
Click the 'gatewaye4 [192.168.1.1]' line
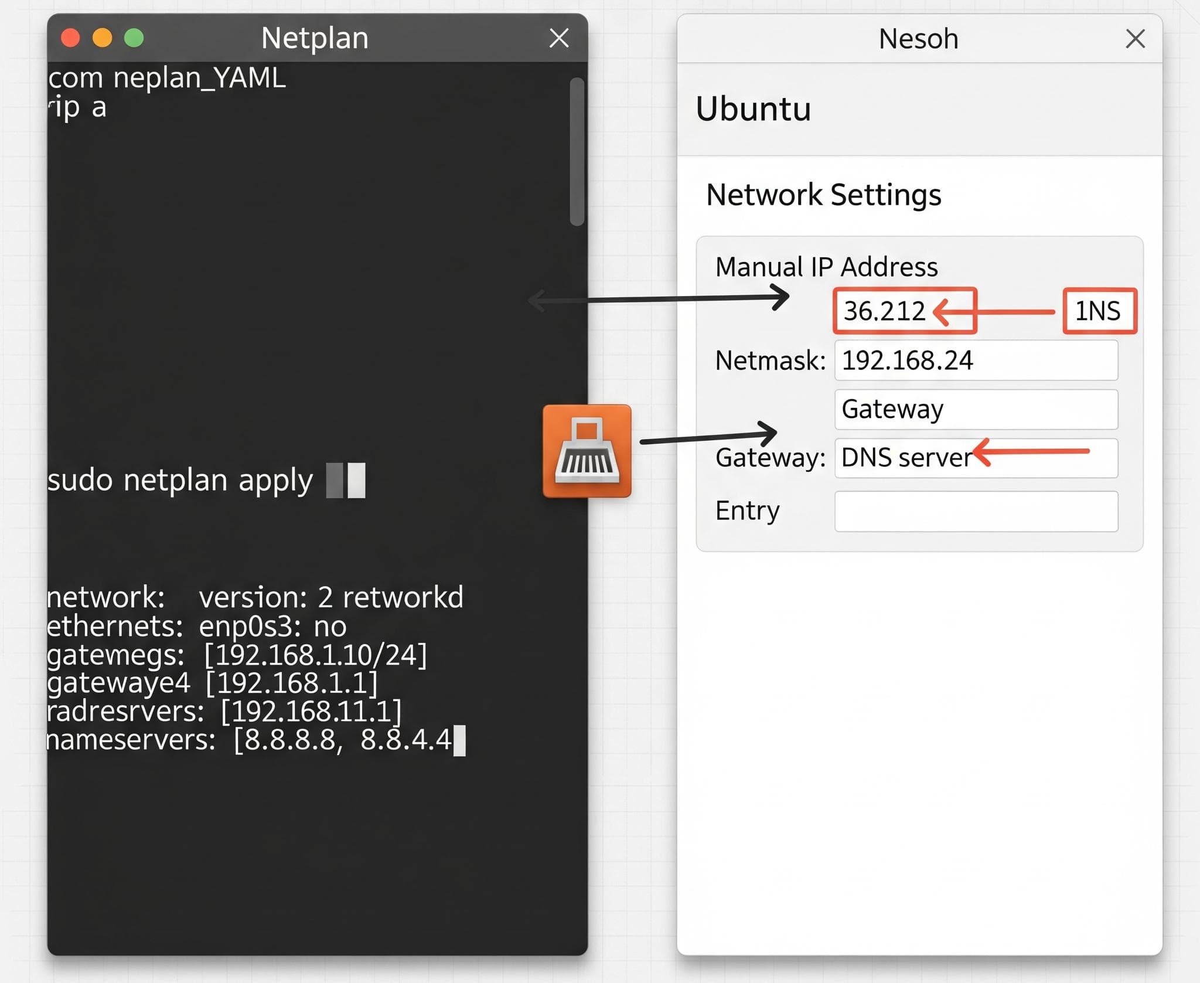pos(212,683)
